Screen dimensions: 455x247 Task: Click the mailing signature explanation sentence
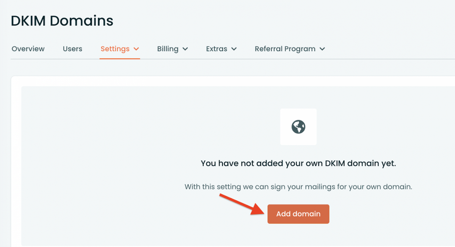[298, 187]
